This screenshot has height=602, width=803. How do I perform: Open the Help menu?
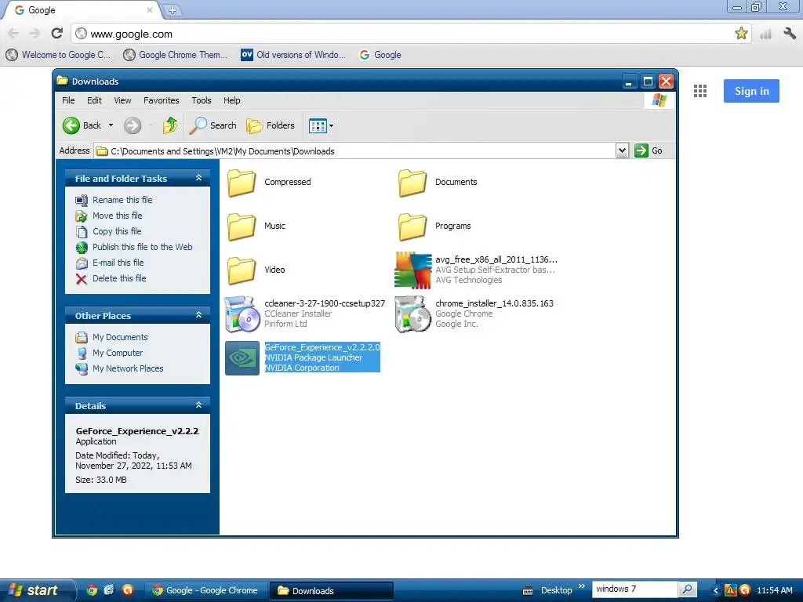tap(231, 100)
